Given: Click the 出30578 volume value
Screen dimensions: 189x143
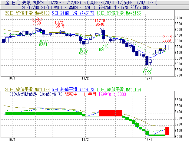Looking at the screenshot, I should (121, 8).
